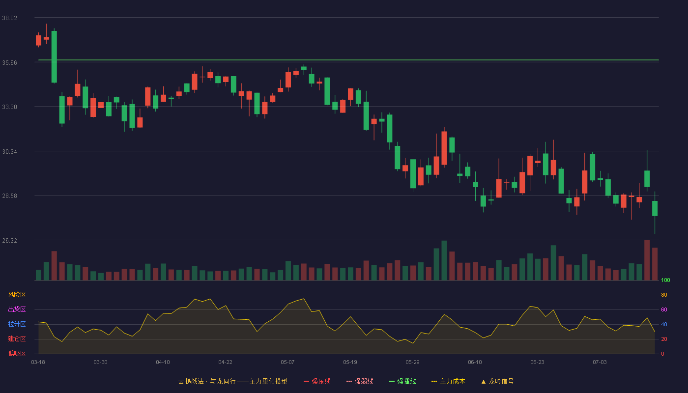Image resolution: width=688 pixels, height=393 pixels.
Task: Click the orange 80 indicator axis label
Action: pos(664,295)
